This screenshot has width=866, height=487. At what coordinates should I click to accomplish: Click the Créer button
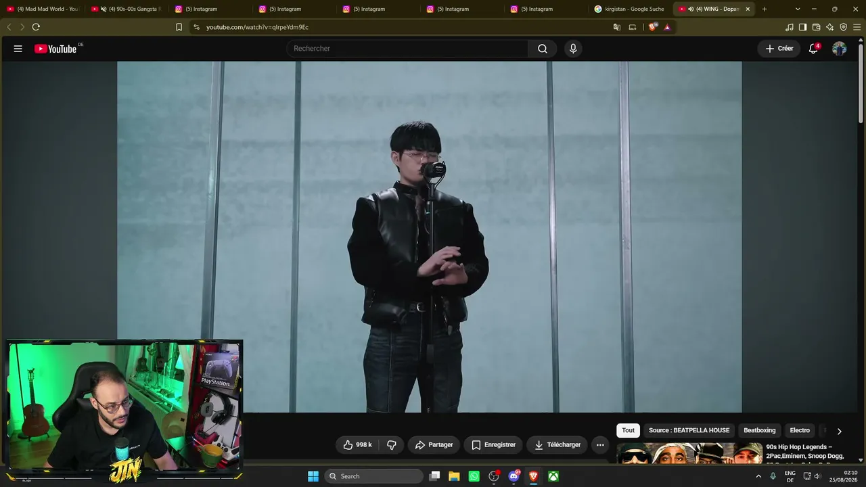779,49
